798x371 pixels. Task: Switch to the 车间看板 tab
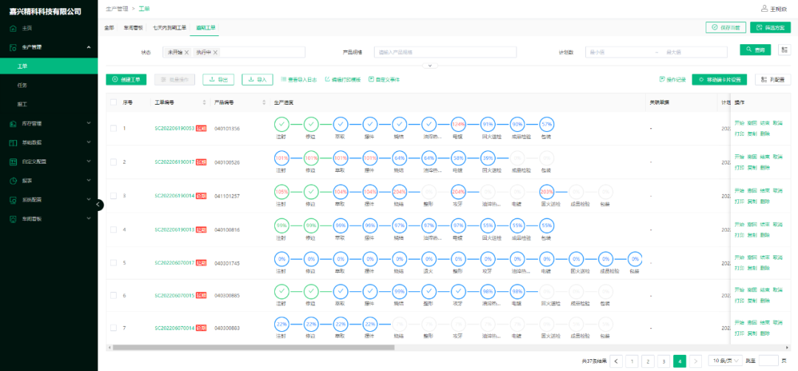(133, 27)
